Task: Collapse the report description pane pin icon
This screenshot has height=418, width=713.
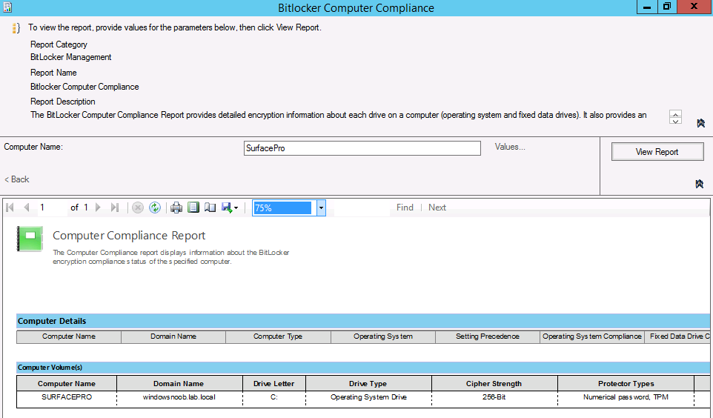Action: point(700,123)
